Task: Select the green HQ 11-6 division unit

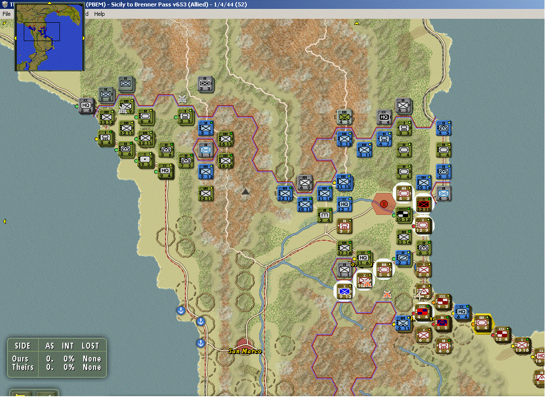Action: coord(363,259)
